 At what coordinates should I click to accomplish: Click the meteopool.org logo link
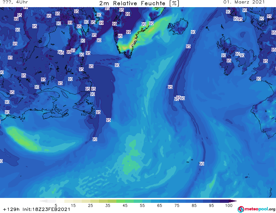tap(256, 209)
